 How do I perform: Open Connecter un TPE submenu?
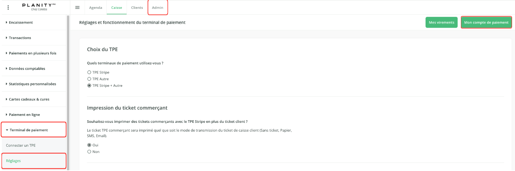[33, 145]
